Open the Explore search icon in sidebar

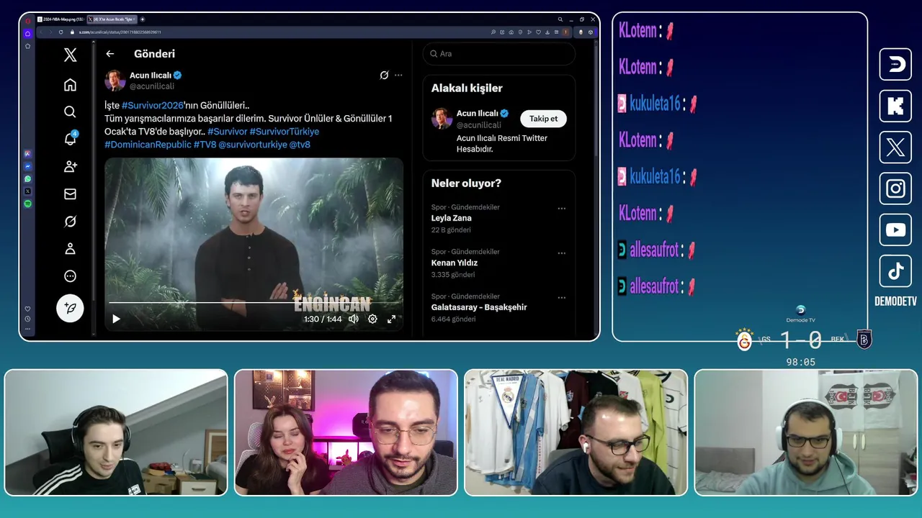(70, 112)
